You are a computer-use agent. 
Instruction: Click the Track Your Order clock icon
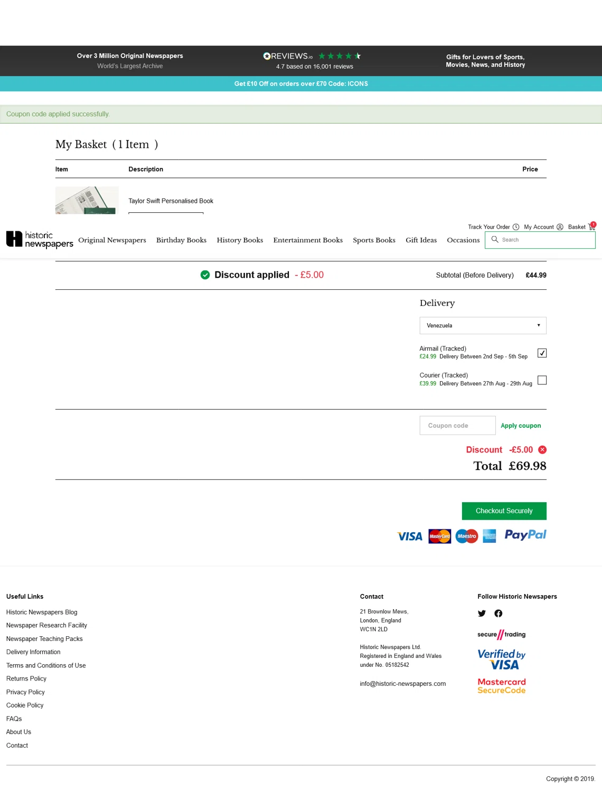pos(516,227)
